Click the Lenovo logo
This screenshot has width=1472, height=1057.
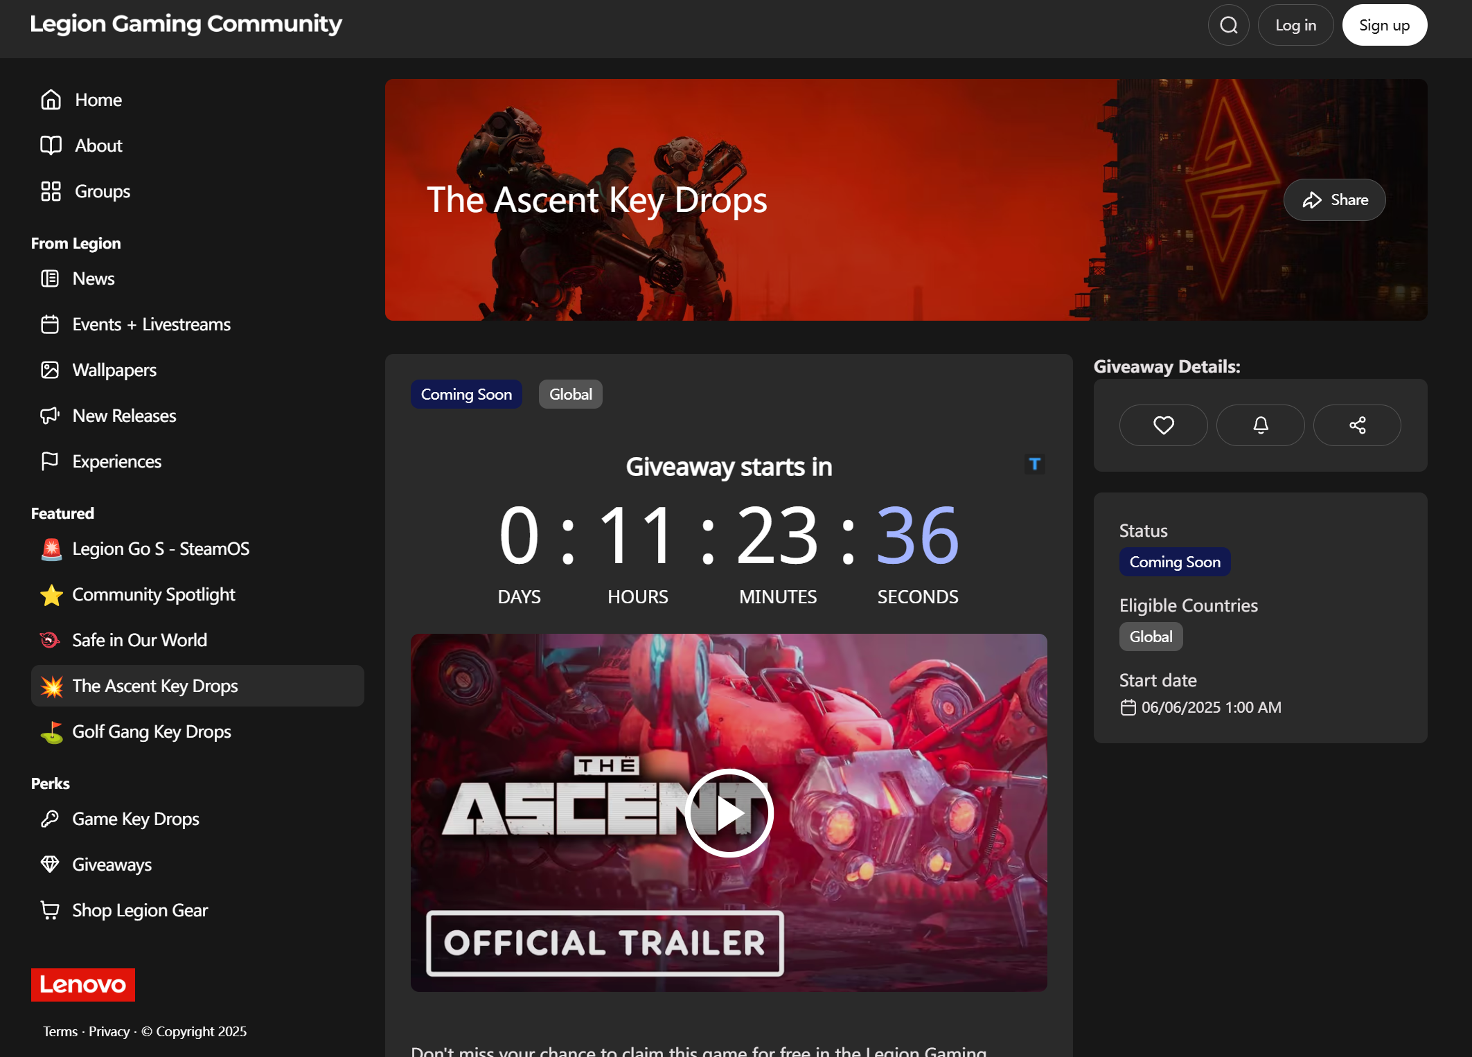tap(83, 985)
